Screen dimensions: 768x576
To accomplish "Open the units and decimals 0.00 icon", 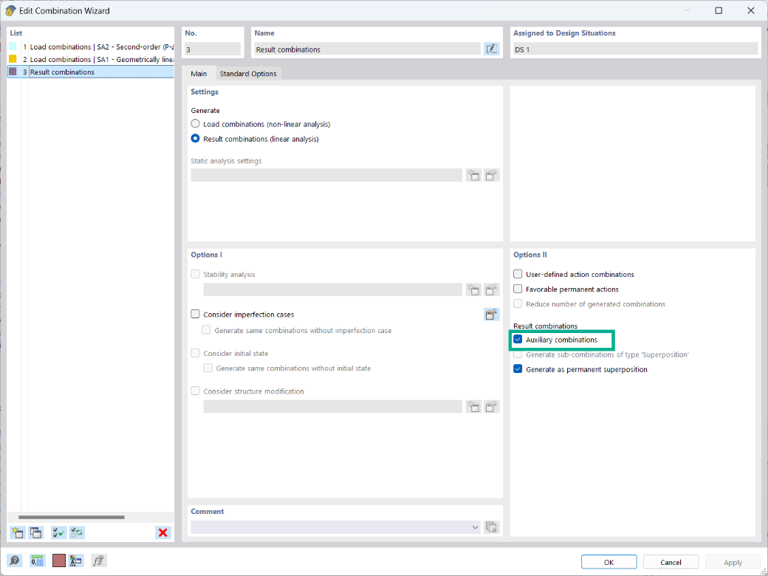I will coord(37,560).
